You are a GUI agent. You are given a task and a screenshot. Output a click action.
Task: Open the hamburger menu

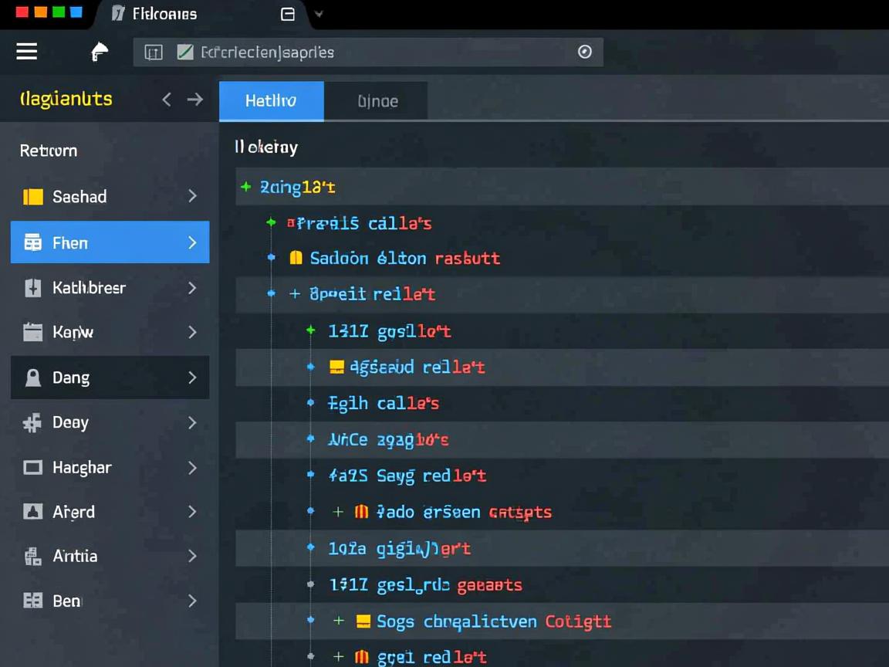27,52
